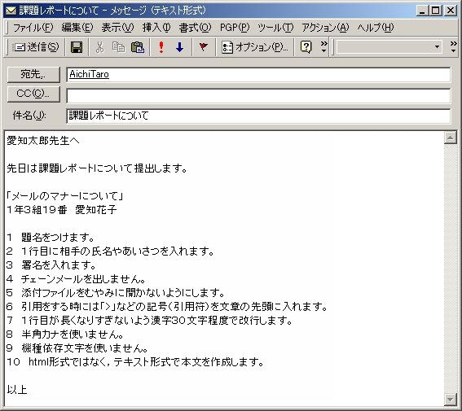
Task: Click the 宛先 recipient button
Action: (33, 75)
